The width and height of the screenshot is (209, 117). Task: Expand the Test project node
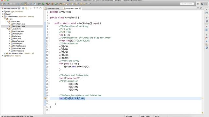(x=3, y=56)
